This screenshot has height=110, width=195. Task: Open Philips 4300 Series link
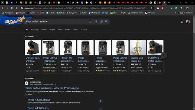tap(38, 108)
